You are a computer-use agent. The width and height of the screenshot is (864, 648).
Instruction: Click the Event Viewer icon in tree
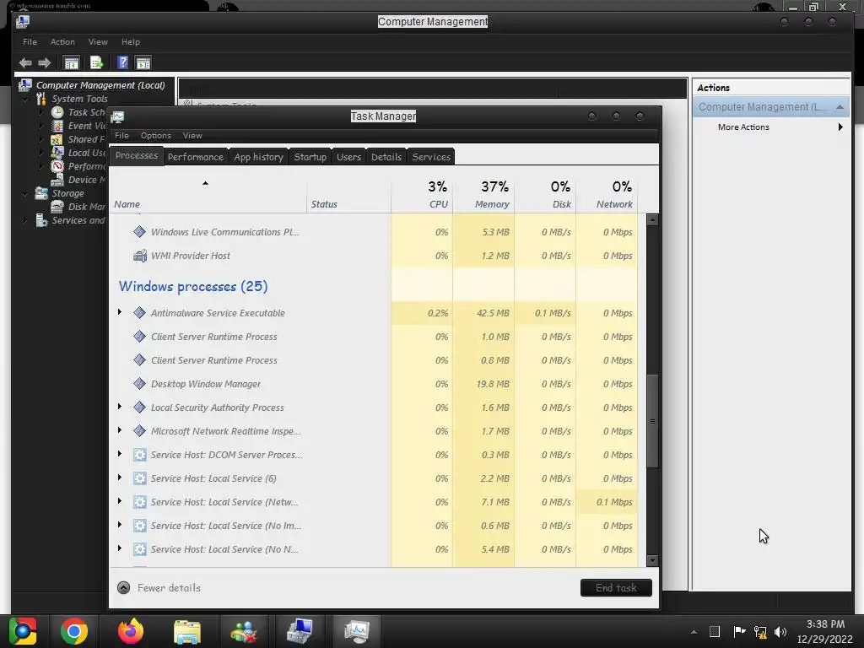[x=57, y=126]
